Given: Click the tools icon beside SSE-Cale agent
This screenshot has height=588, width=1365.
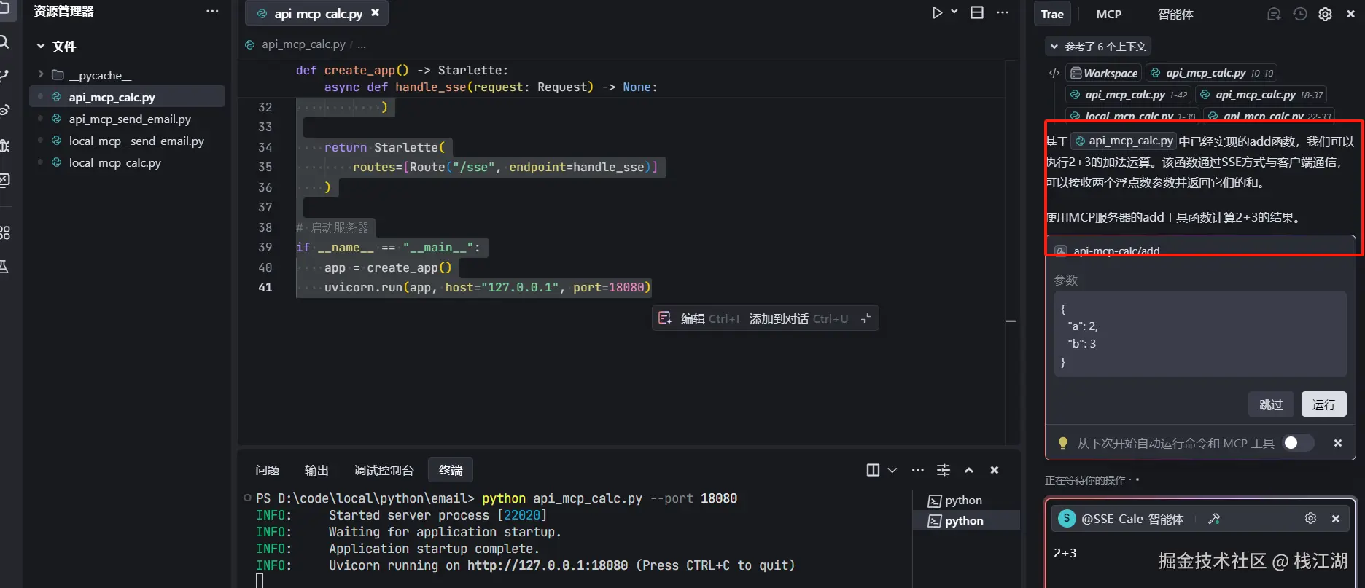Looking at the screenshot, I should tap(1214, 519).
